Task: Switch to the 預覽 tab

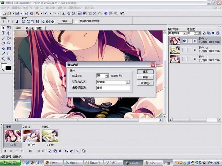Action: point(40,28)
